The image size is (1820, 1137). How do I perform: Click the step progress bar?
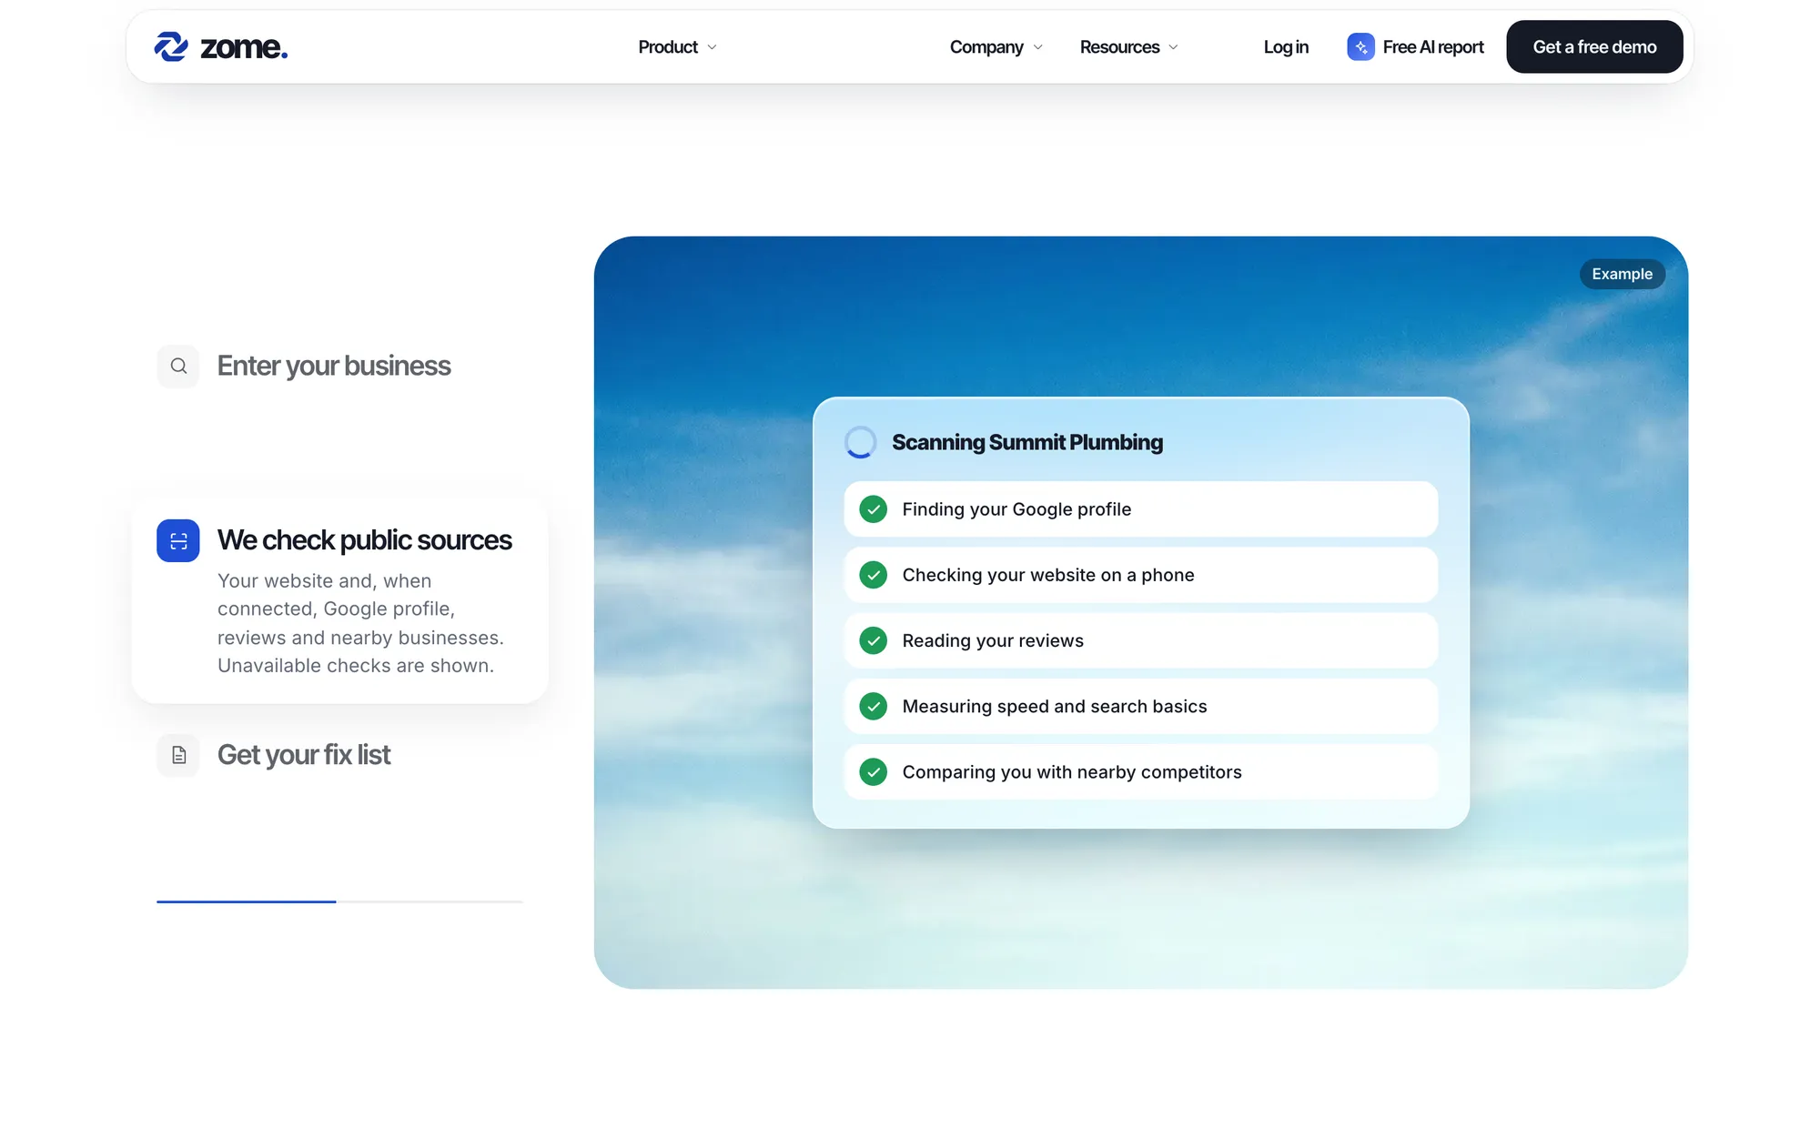(339, 901)
